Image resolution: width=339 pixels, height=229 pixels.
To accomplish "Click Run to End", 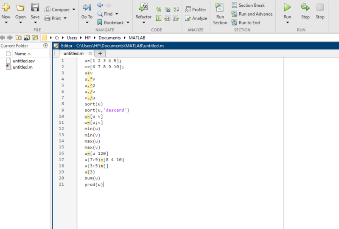I will 246,22.
